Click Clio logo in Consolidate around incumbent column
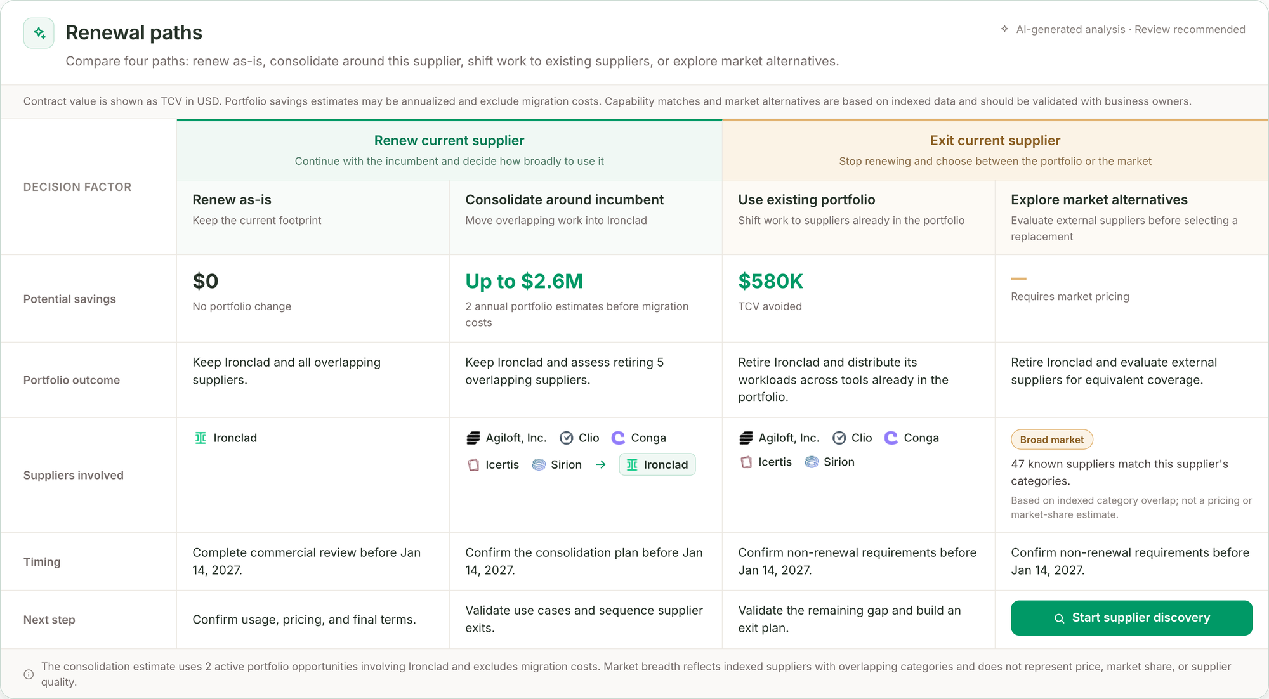The width and height of the screenshot is (1269, 699). pos(567,438)
